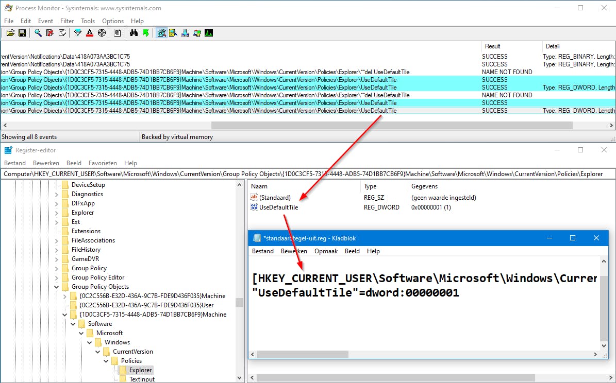
Task: Open the Filter menu in Process Monitor
Action: point(67,21)
